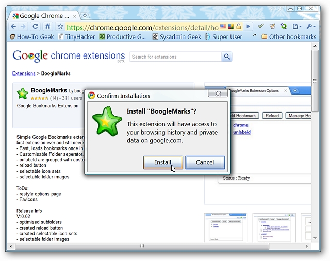The width and height of the screenshot is (330, 261).
Task: Open the Page menu dropdown
Action: tap(297, 26)
